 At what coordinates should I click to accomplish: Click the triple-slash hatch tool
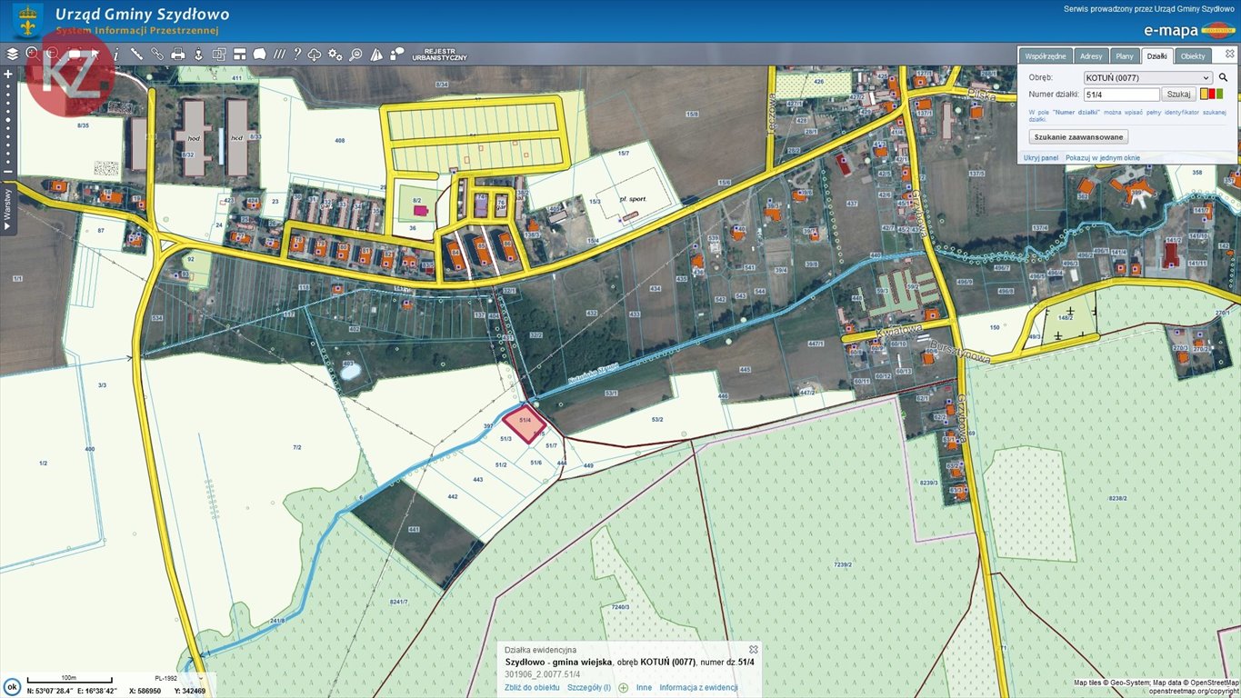click(279, 54)
